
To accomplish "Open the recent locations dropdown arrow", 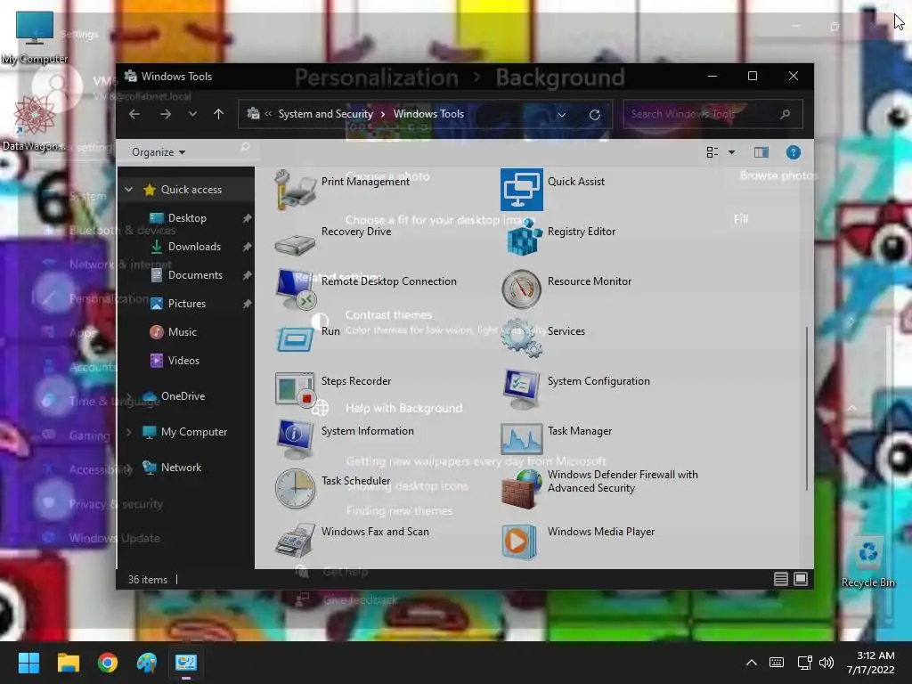I will click(x=192, y=114).
